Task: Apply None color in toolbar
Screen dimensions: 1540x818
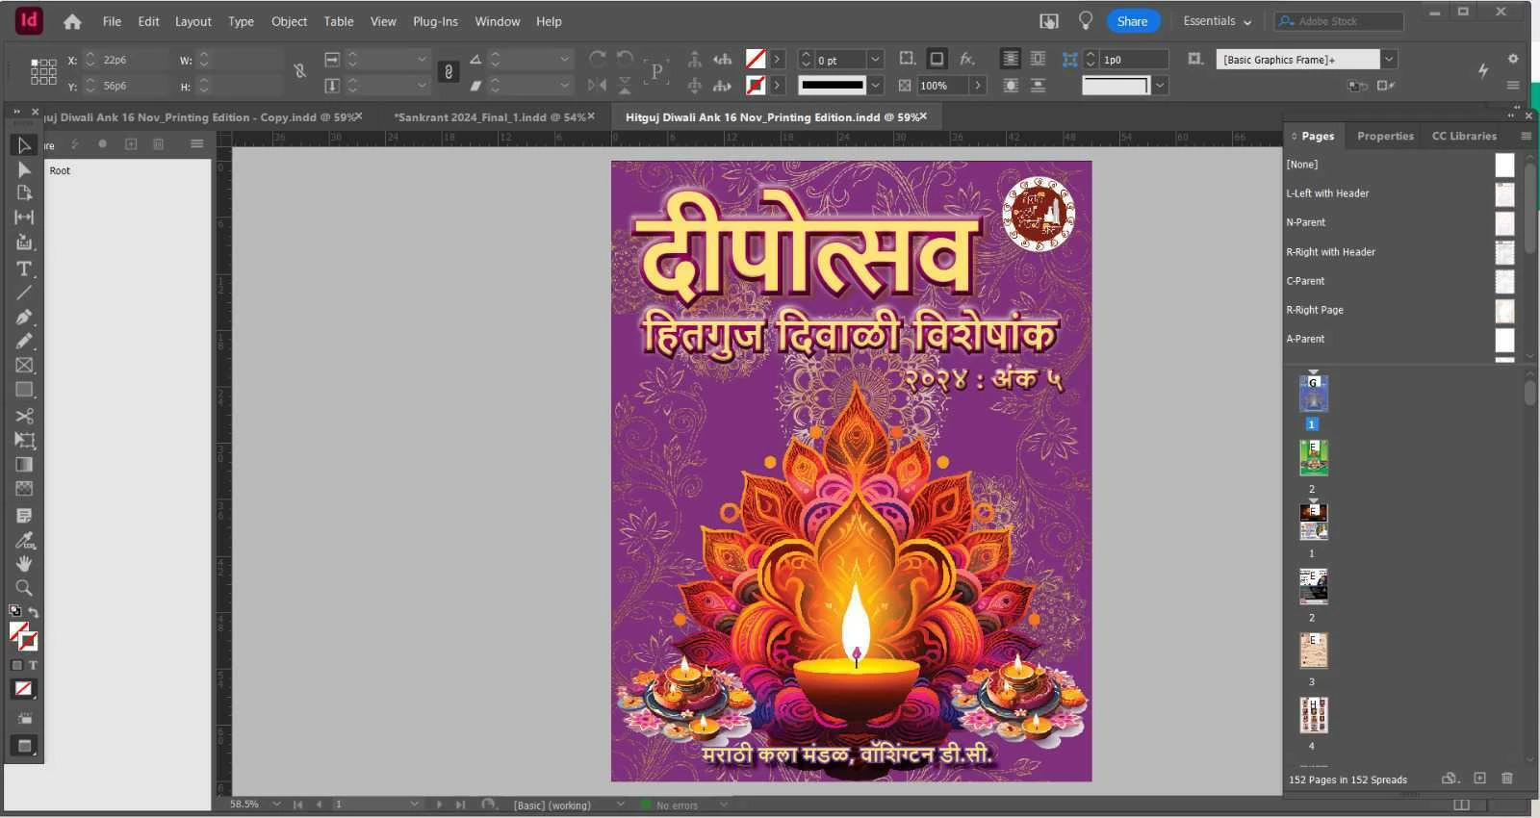Action: (24, 689)
